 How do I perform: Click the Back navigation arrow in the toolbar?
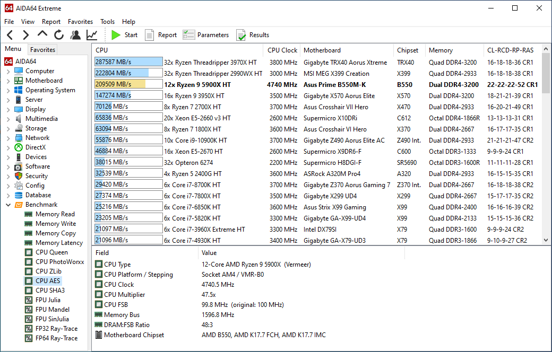click(x=10, y=35)
